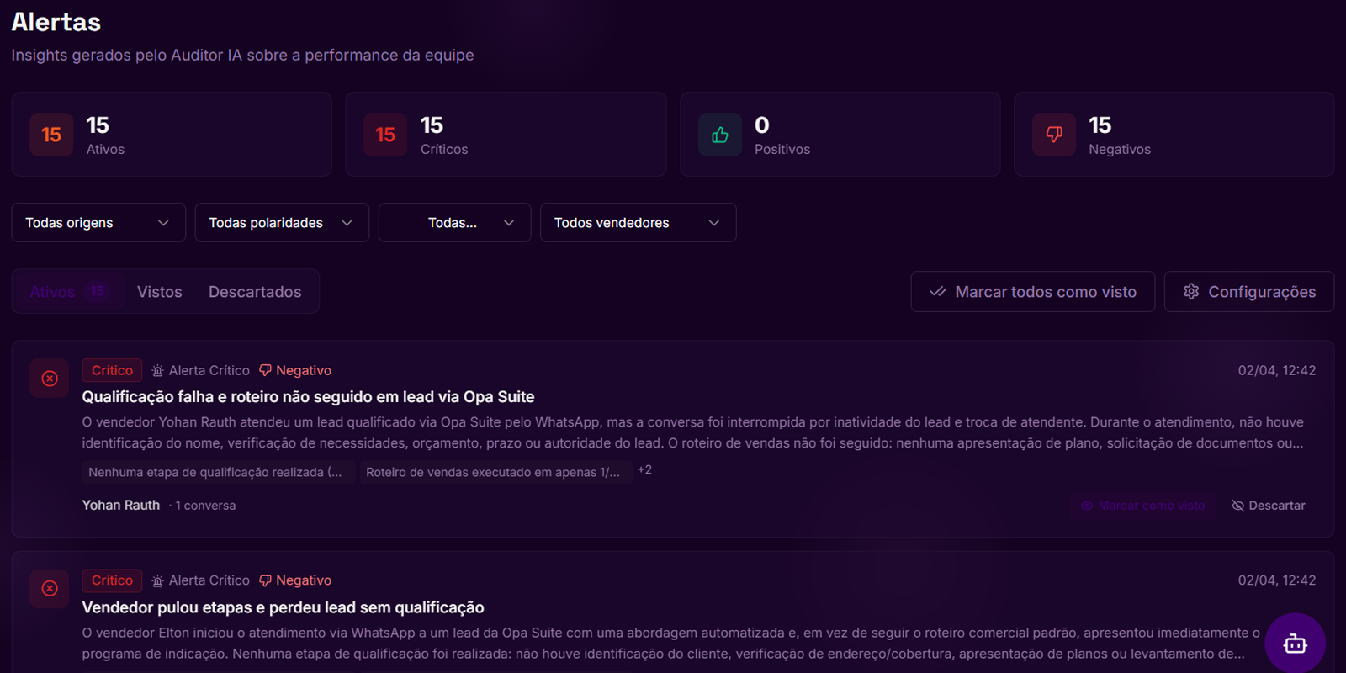Click the double-check icon in Marcar todos
The width and height of the screenshot is (1346, 673).
coord(937,291)
